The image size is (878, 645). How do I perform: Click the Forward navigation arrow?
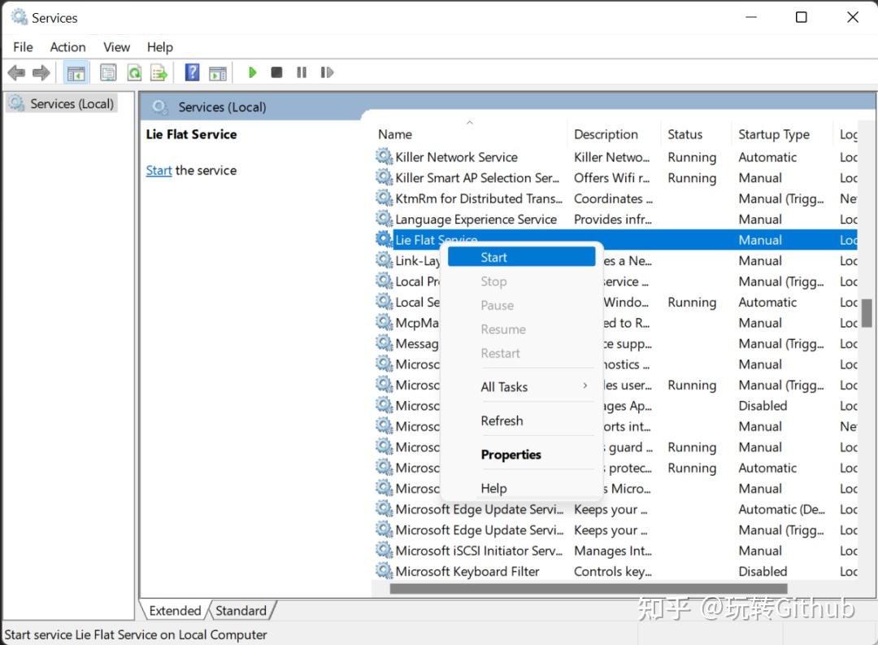[x=39, y=72]
